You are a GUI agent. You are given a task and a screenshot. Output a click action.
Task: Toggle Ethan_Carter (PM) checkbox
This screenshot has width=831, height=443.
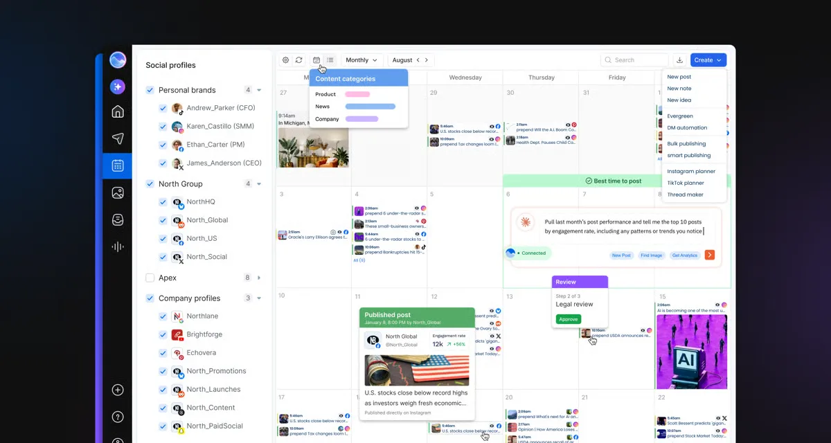(163, 145)
